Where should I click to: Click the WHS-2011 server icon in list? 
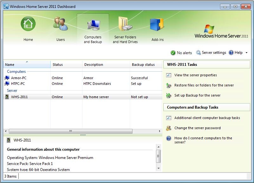point(7,97)
